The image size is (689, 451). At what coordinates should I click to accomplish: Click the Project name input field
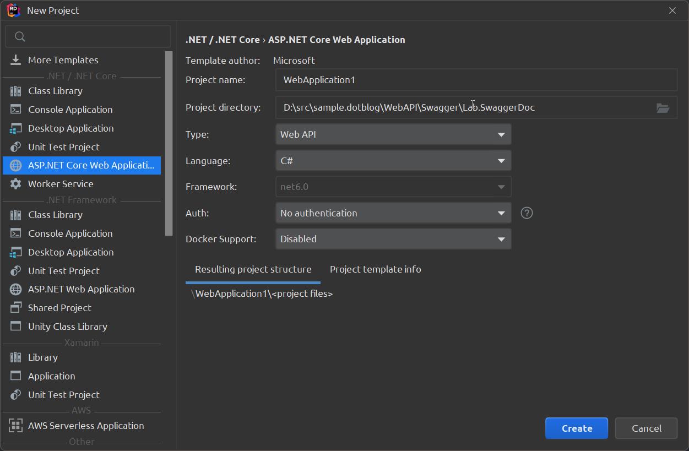[476, 79]
